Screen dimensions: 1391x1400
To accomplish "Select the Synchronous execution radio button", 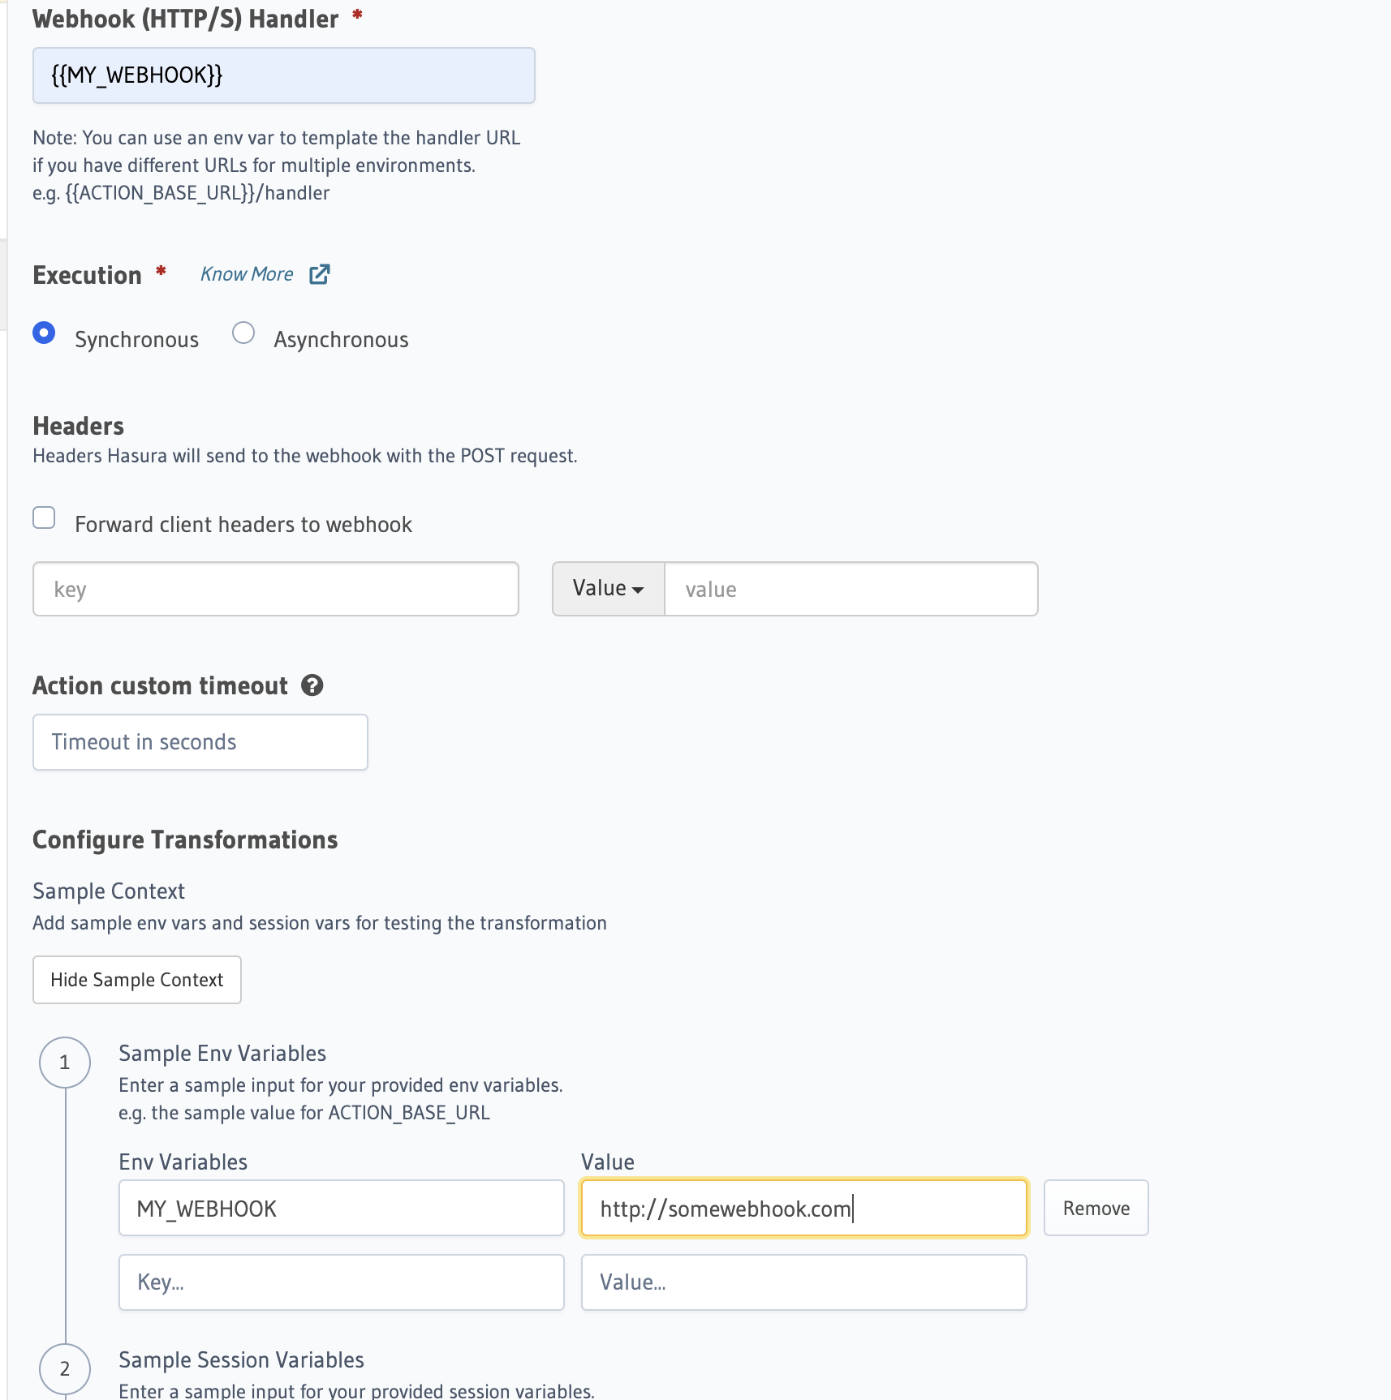I will coord(45,333).
